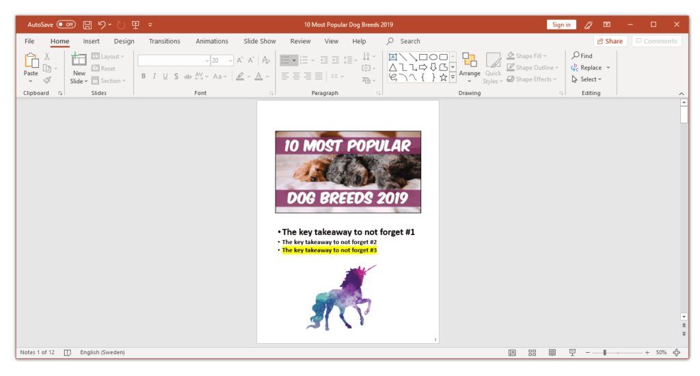Open Customize Quick Access Toolbar dropdown

pyautogui.click(x=150, y=25)
